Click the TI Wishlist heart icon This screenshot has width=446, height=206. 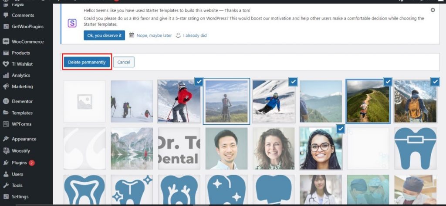pos(6,64)
